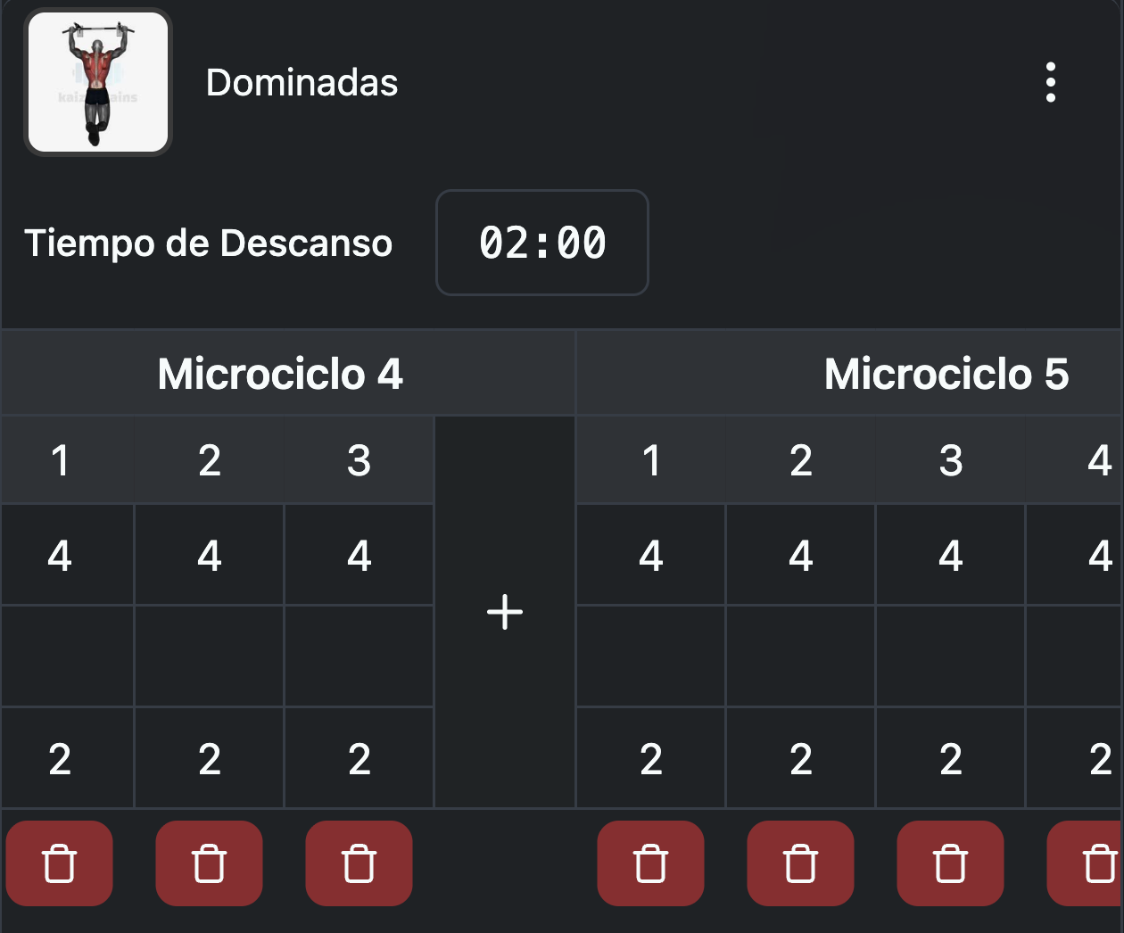Screen dimensions: 1124x933
Task: Click the empty weight cell of set 2, Microciclo 5
Action: click(x=800, y=656)
